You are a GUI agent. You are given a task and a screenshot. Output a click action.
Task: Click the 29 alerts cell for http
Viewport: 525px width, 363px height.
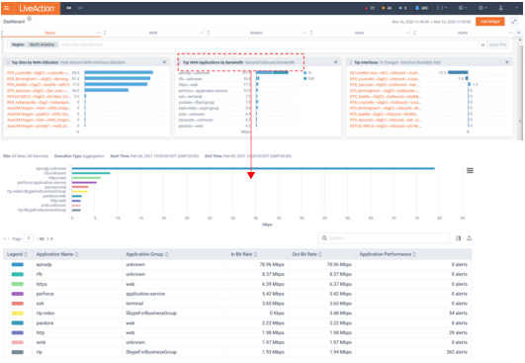click(458, 333)
